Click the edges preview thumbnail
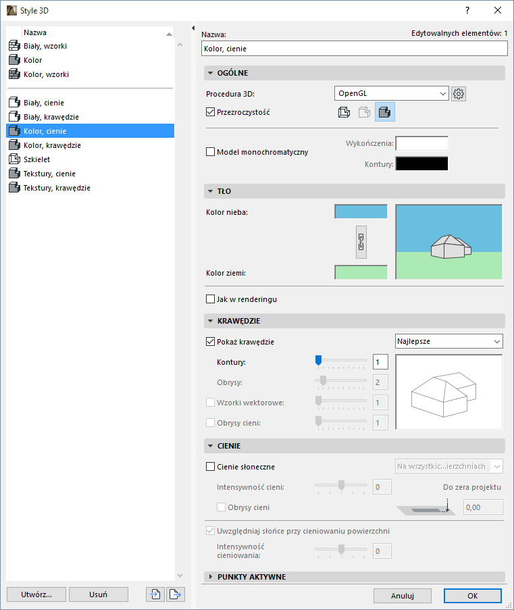 pos(449,392)
